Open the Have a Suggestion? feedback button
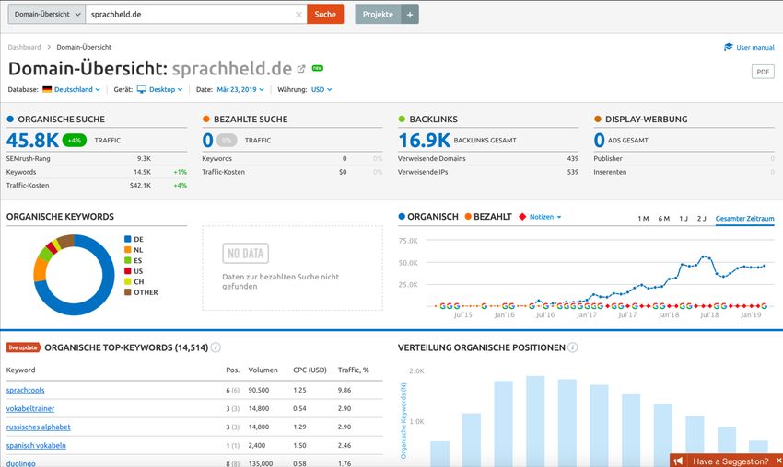 (x=730, y=461)
